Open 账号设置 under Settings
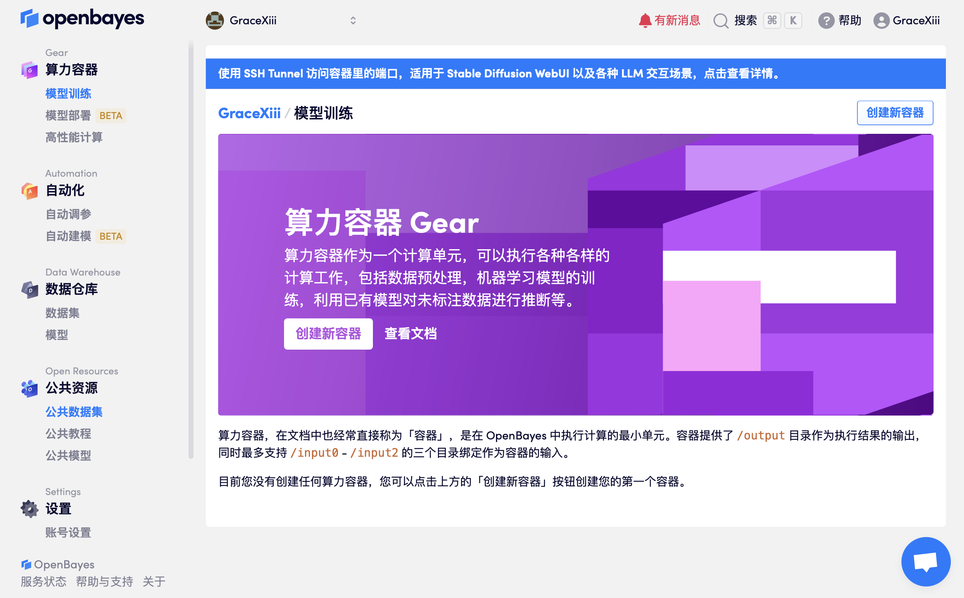This screenshot has height=598, width=964. [x=68, y=533]
